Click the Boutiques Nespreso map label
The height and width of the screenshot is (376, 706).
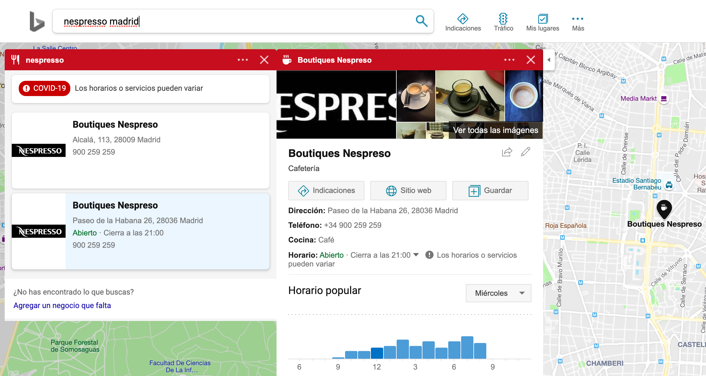click(664, 224)
